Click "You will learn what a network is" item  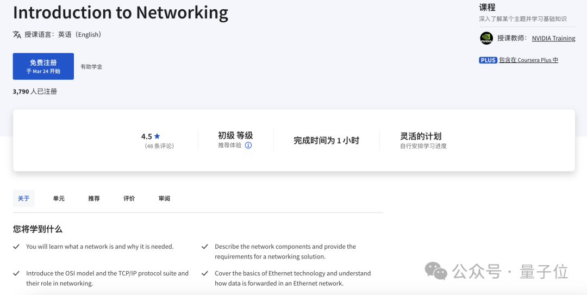coord(100,246)
